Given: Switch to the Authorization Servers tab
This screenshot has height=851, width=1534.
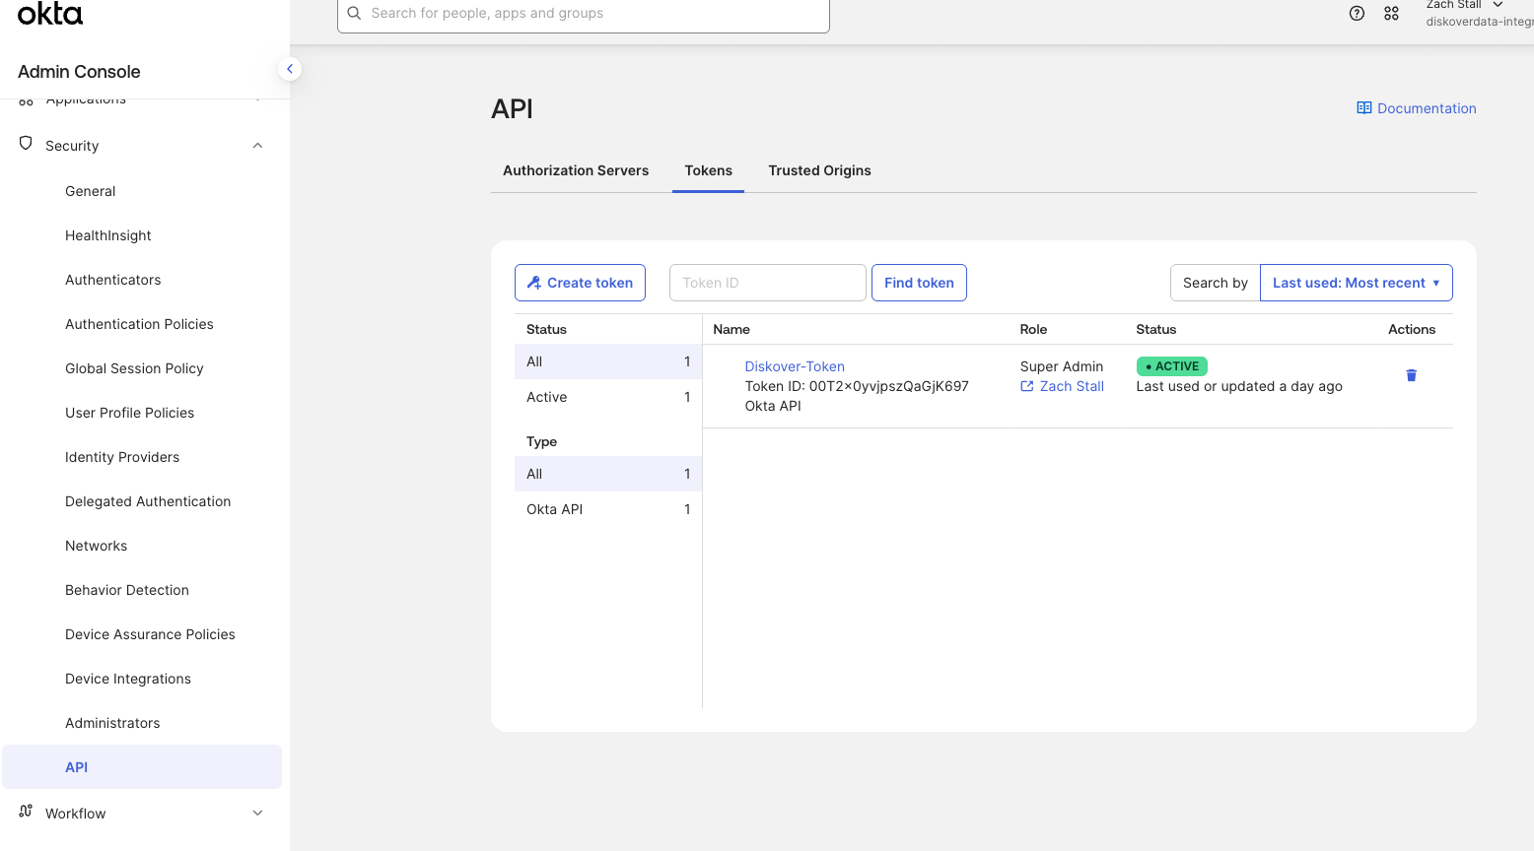Looking at the screenshot, I should (576, 170).
